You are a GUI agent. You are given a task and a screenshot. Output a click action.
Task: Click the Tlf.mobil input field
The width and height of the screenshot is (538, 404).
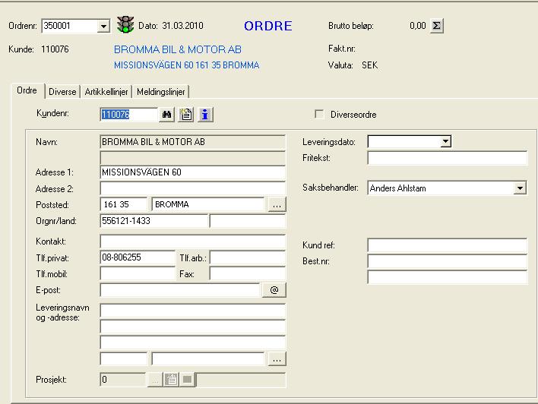138,273
